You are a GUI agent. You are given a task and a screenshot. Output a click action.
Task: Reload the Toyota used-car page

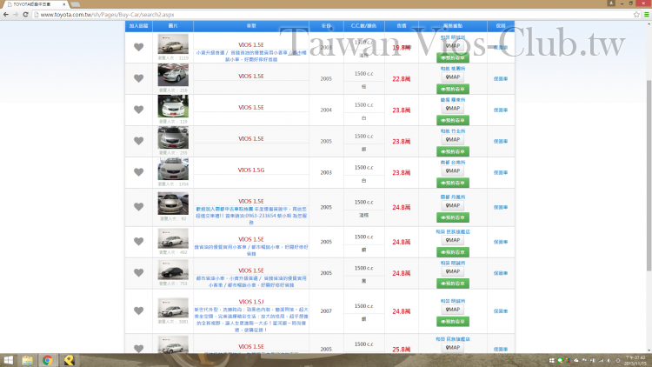(x=25, y=14)
